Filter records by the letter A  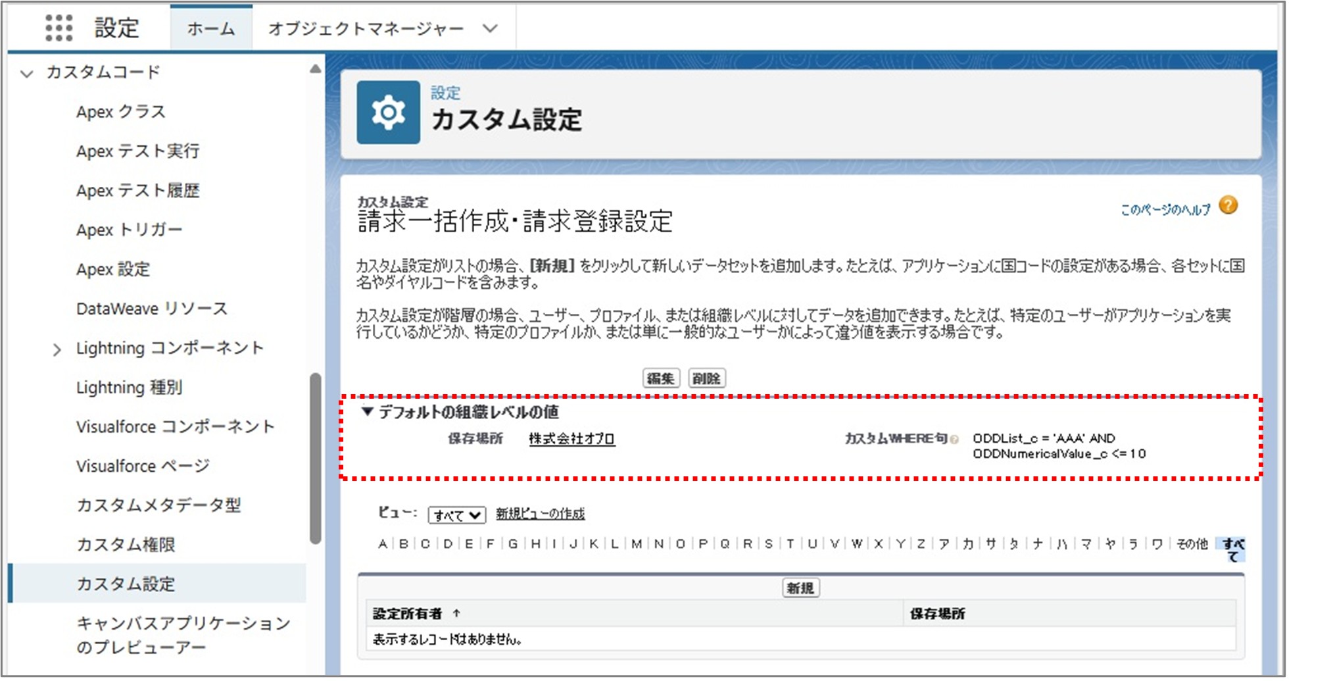tap(381, 544)
